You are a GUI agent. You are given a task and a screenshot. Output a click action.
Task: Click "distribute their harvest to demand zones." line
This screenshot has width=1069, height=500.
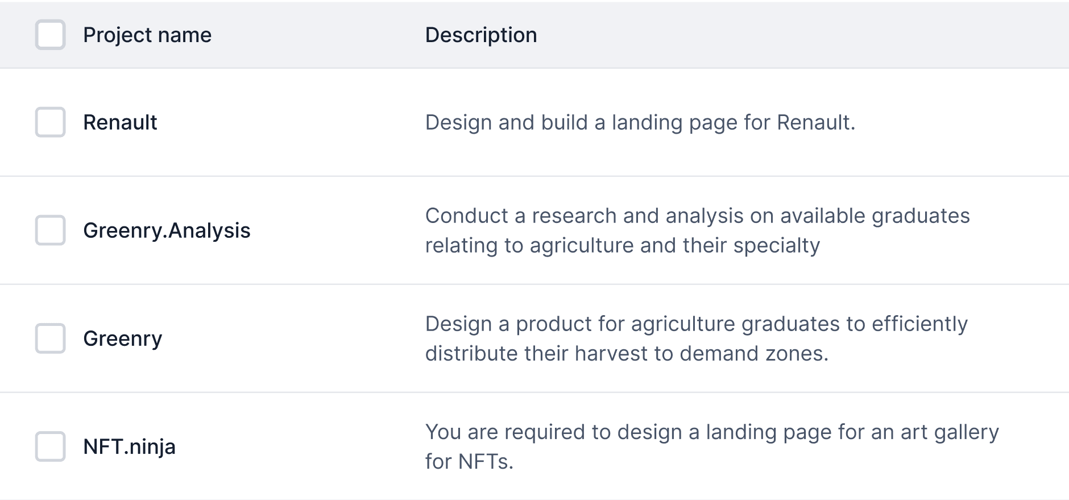[627, 353]
